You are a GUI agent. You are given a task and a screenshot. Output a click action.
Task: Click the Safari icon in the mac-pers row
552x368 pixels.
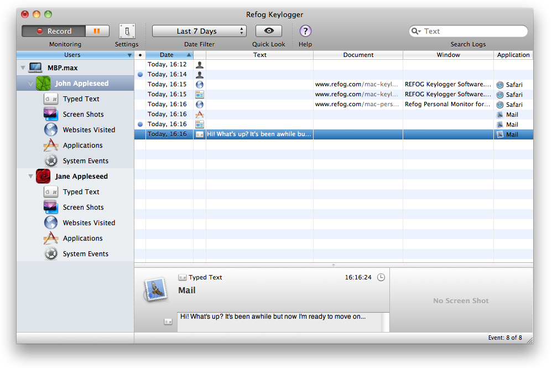[x=500, y=105]
